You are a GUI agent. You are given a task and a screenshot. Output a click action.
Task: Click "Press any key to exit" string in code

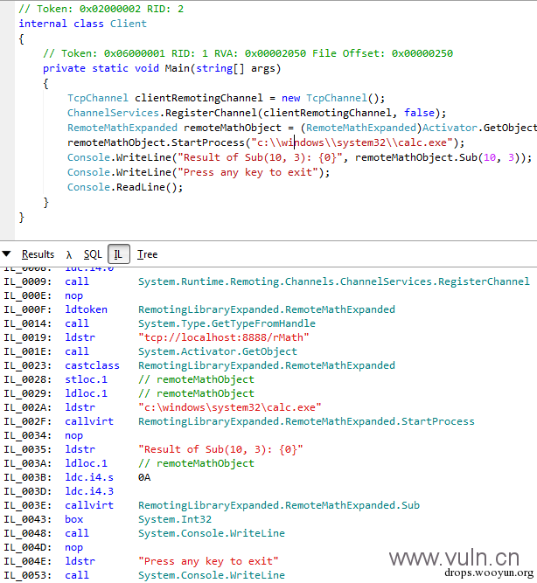click(x=248, y=172)
